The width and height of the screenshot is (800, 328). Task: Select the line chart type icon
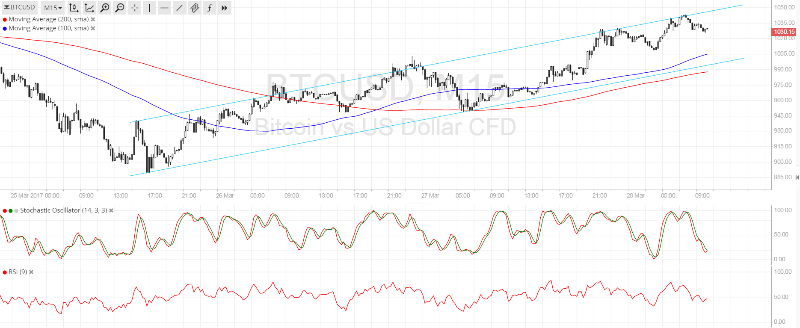point(89,8)
